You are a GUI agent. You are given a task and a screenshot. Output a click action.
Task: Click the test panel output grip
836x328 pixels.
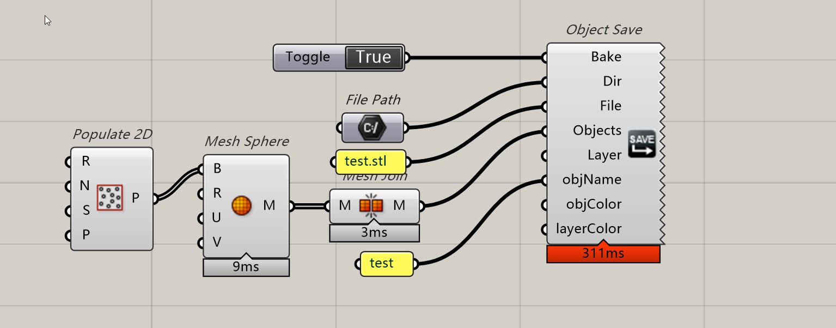tap(416, 264)
